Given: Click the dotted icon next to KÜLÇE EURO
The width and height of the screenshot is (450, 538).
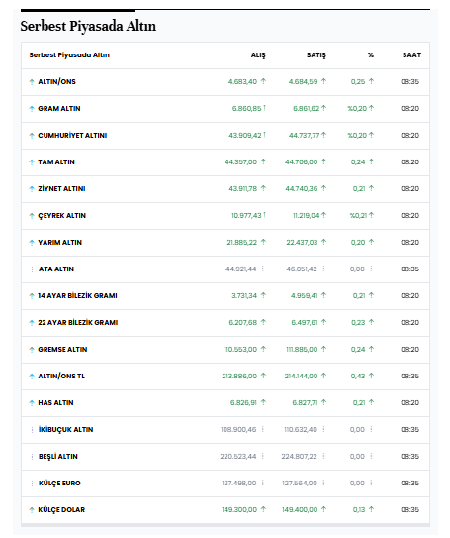Looking at the screenshot, I should [x=32, y=484].
